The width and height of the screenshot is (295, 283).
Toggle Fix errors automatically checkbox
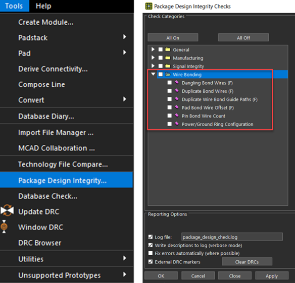(151, 253)
